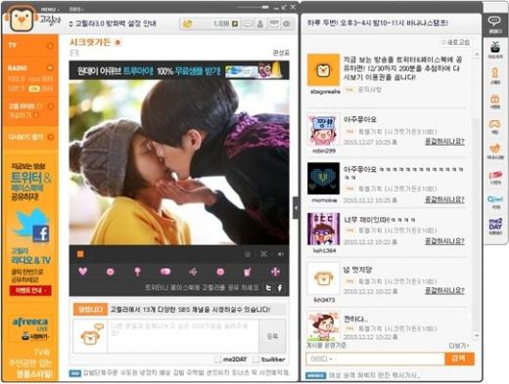
Task: Click the afreeca LIVE banner
Action: click(x=30, y=329)
